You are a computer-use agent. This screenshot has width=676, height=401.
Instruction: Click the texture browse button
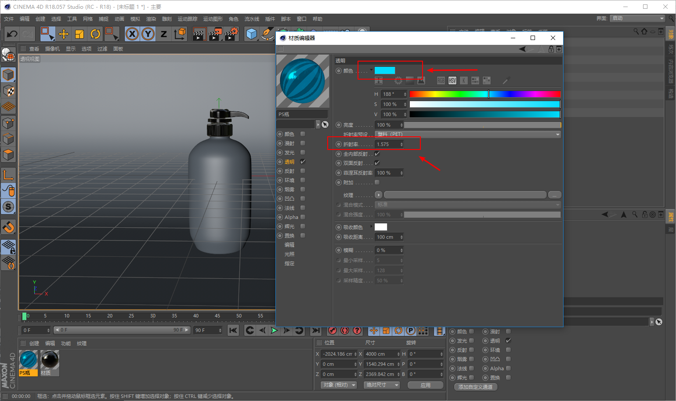(x=555, y=195)
